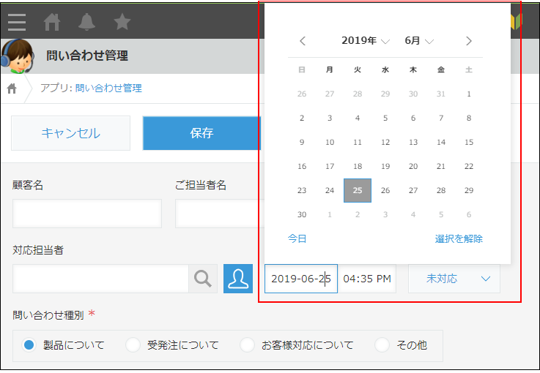Open bookmarks star icon
Image resolution: width=540 pixels, height=373 pixels.
122,22
